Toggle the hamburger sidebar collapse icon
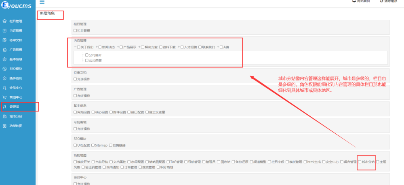 tap(42, 2)
